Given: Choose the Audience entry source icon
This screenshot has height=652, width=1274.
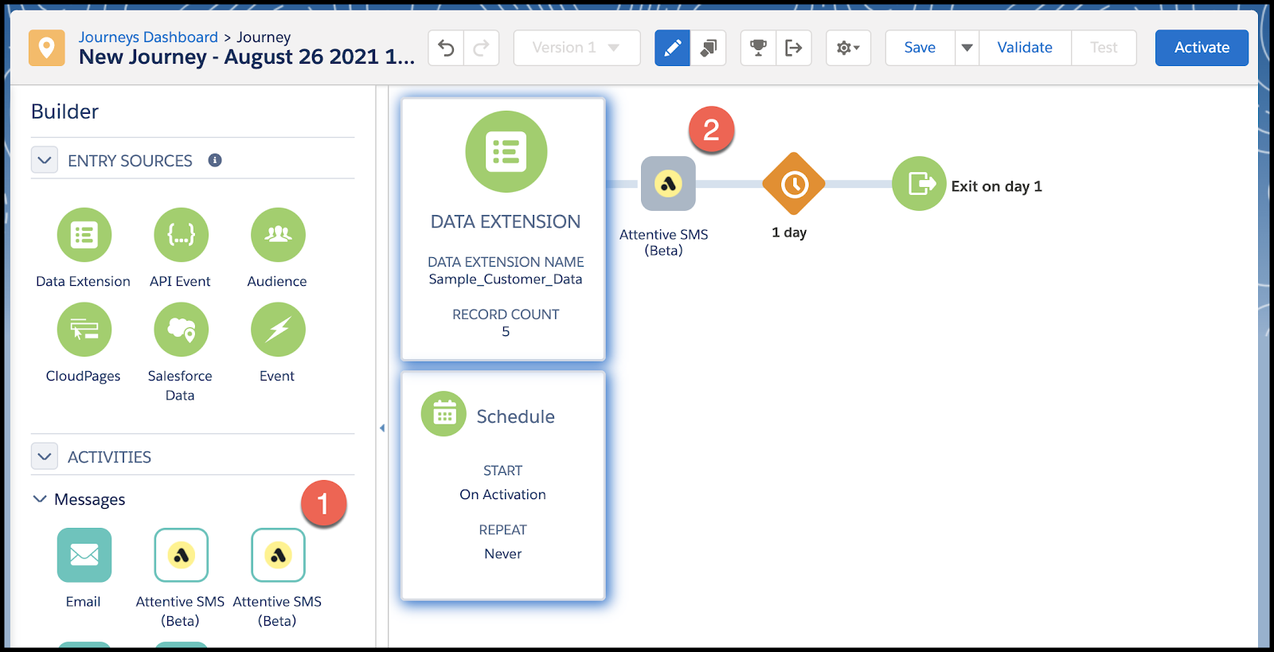Looking at the screenshot, I should (277, 235).
